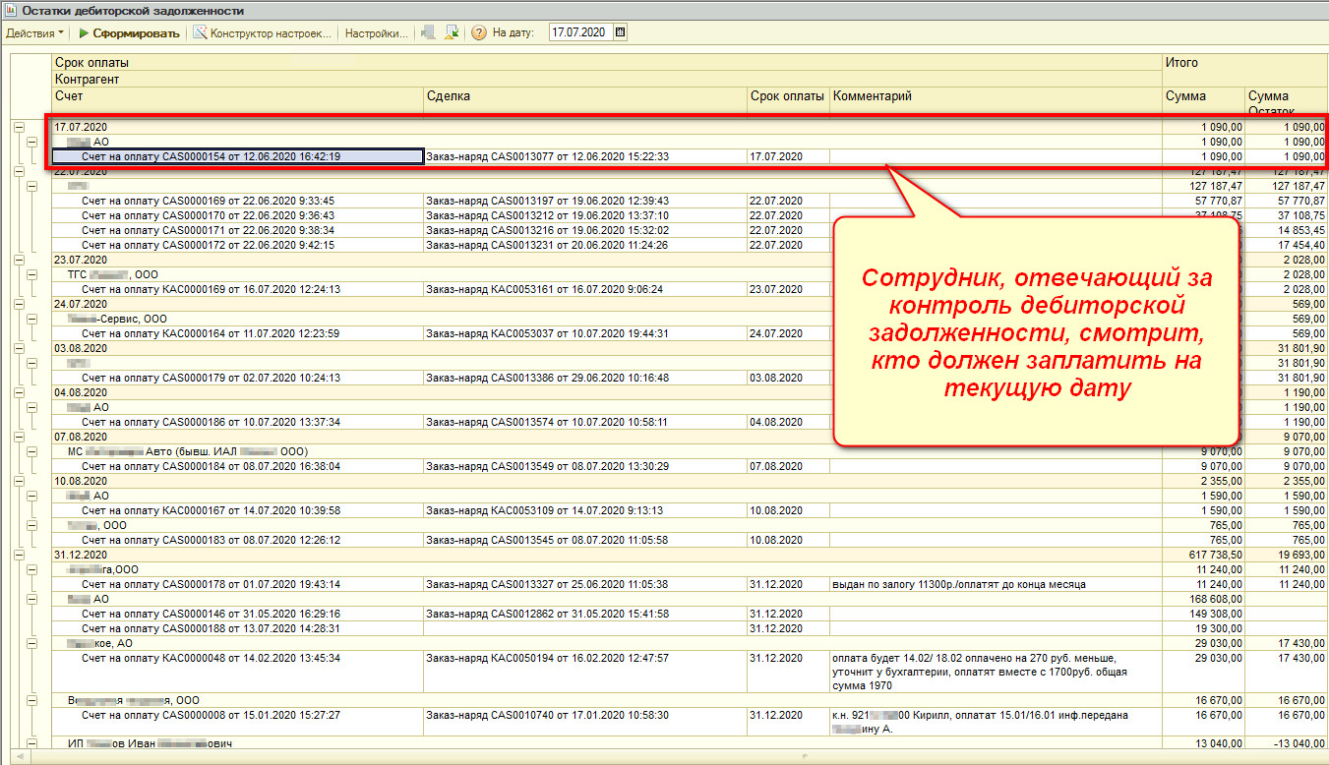Select invoice CAS0000188 от 13.07.2020

(x=238, y=628)
